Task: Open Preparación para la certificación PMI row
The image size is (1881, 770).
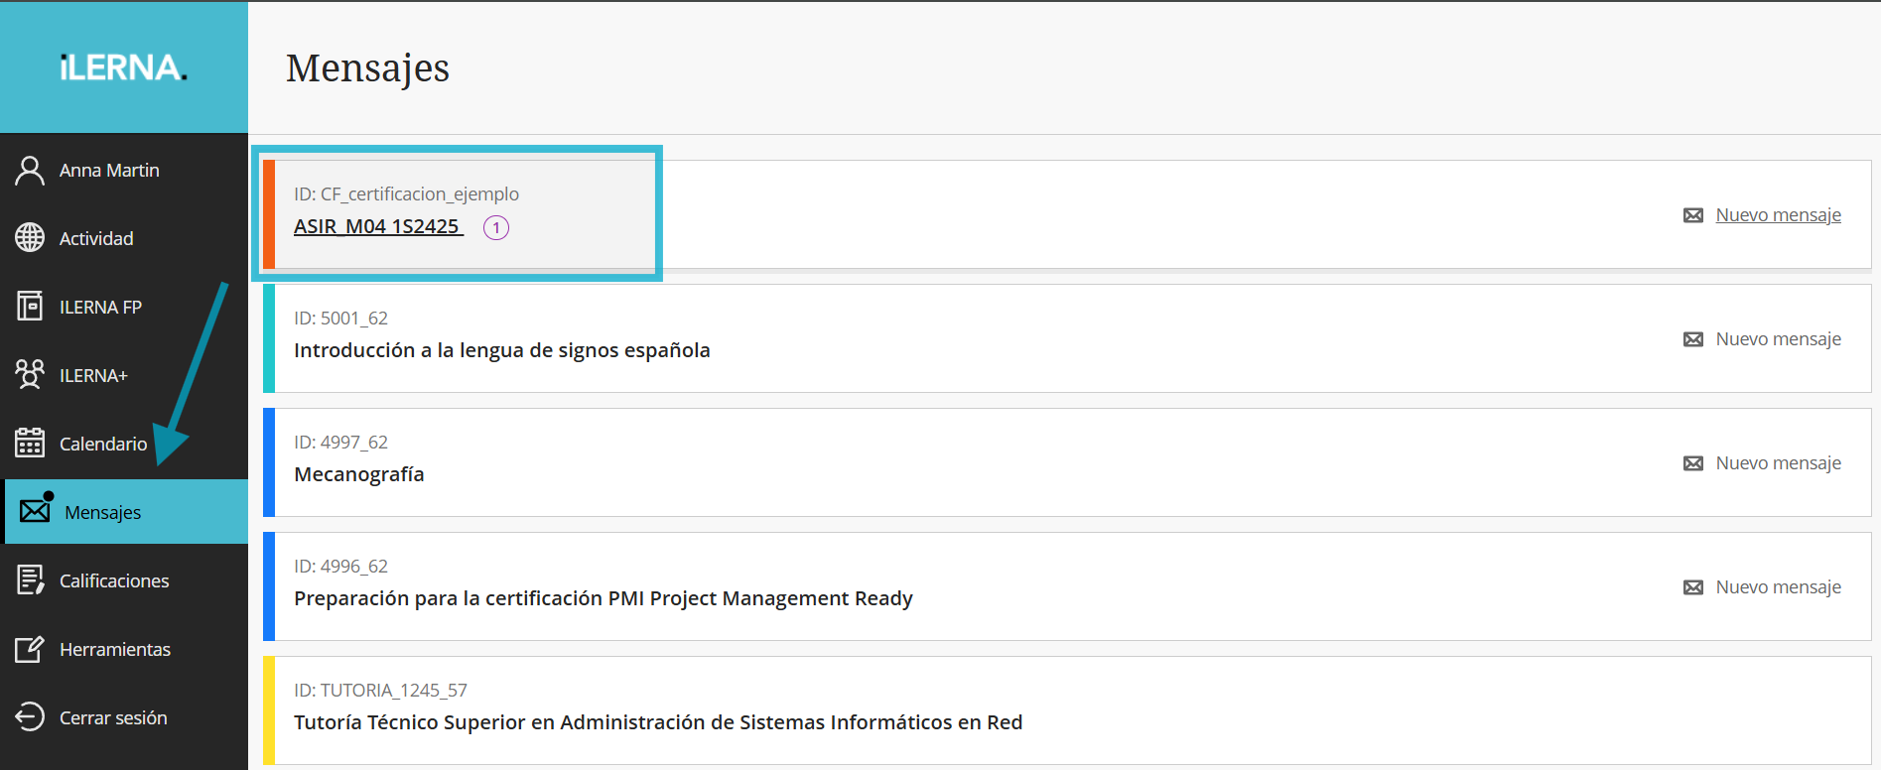Action: [x=603, y=598]
